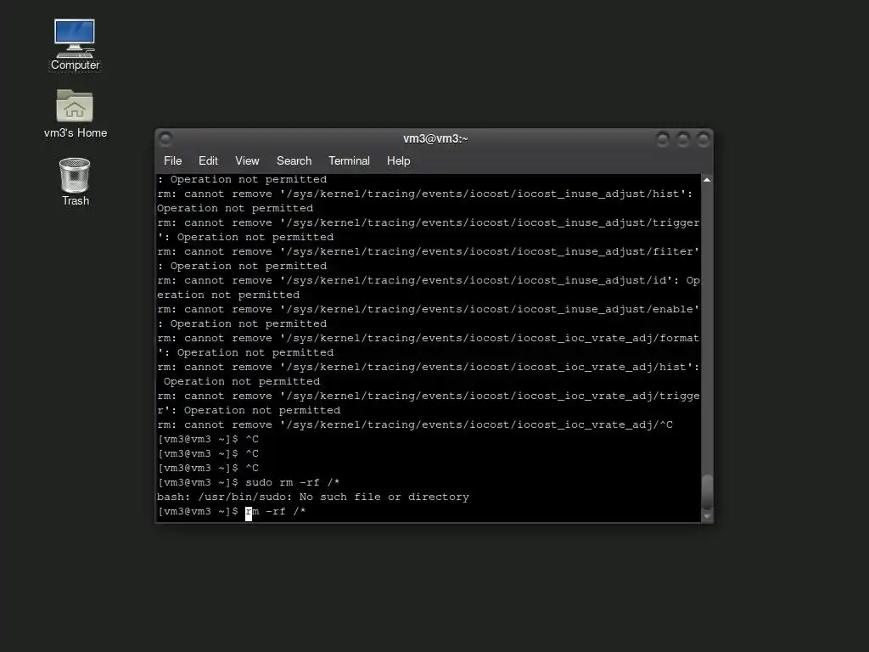Click the scrollbar up arrow in terminal
Image resolution: width=869 pixels, height=652 pixels.
click(707, 180)
